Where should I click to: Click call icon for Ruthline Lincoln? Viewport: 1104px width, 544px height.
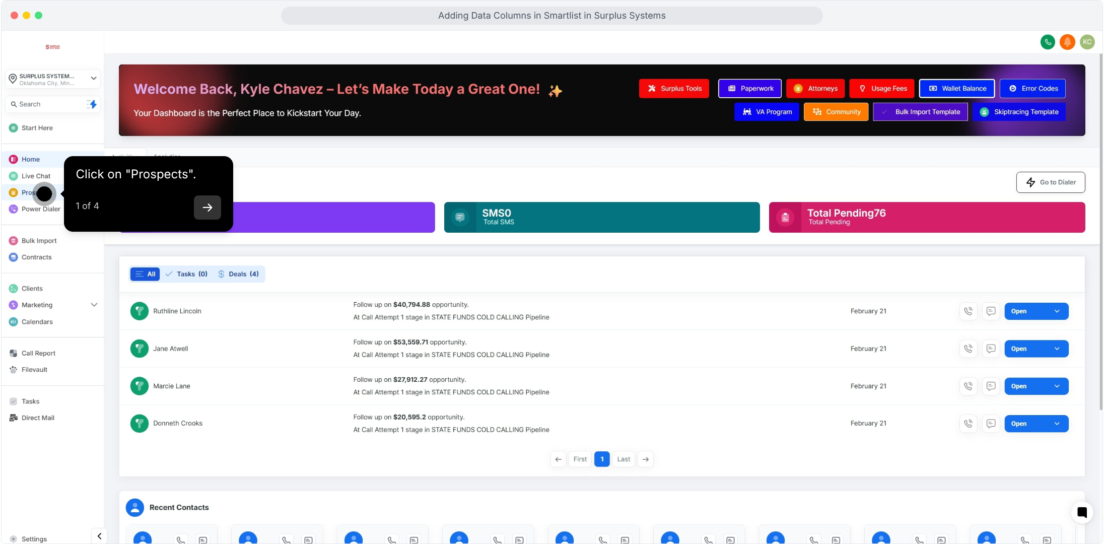968,311
